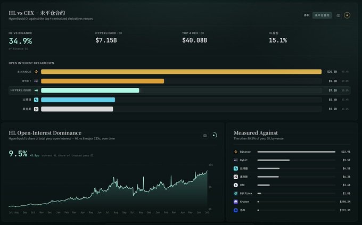Click the Binance bar in Measured Against
The image size is (362, 225).
[296, 152]
